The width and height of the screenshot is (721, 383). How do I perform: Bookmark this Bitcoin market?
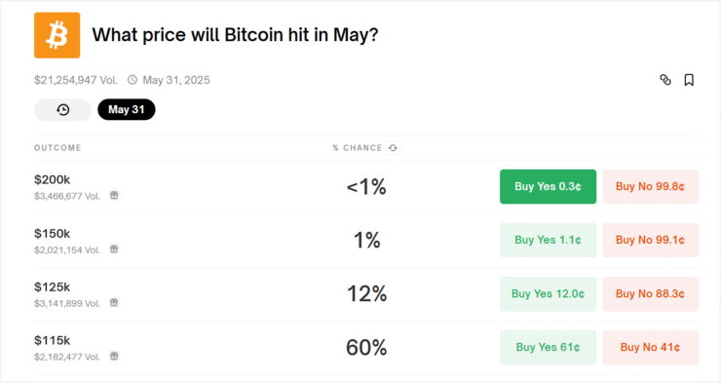tap(689, 80)
